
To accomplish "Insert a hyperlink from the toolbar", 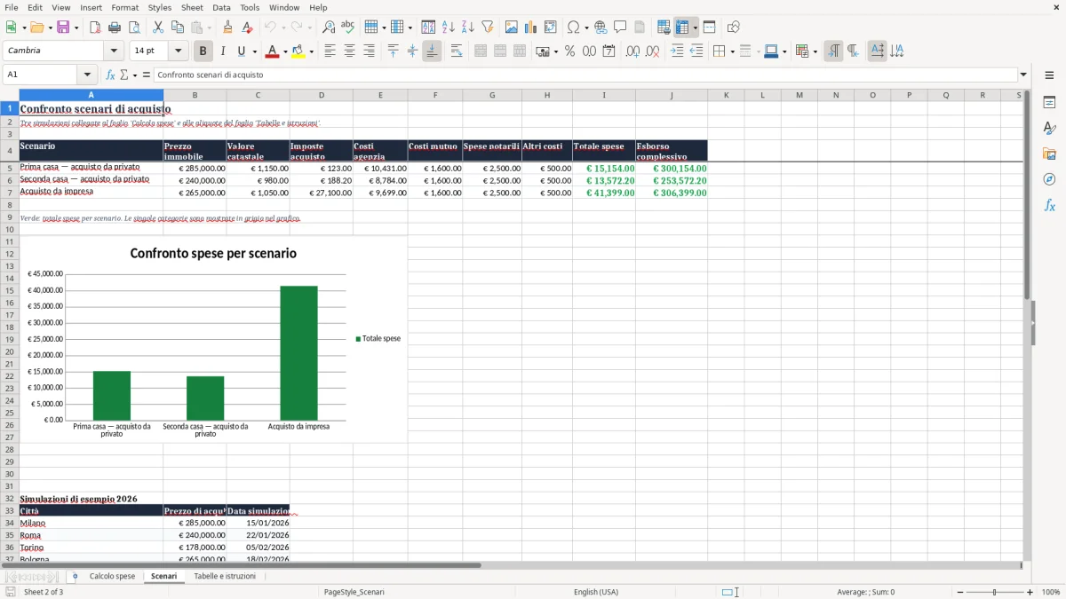I will click(x=601, y=28).
